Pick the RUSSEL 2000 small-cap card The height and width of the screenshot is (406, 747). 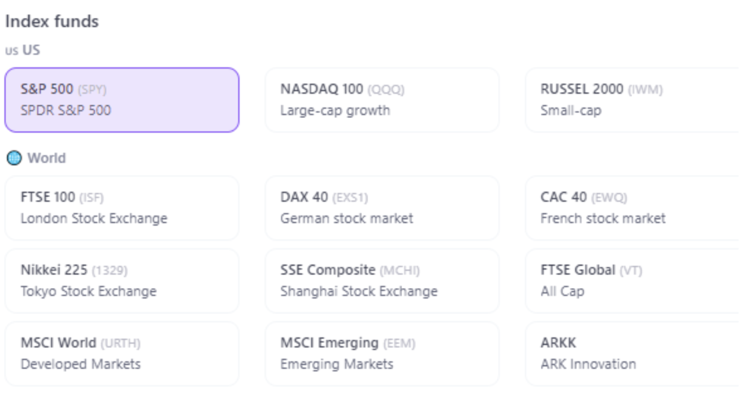point(636,100)
